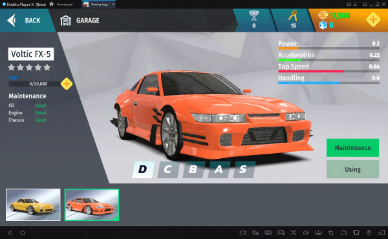Open the APK install icon

click(318, 233)
